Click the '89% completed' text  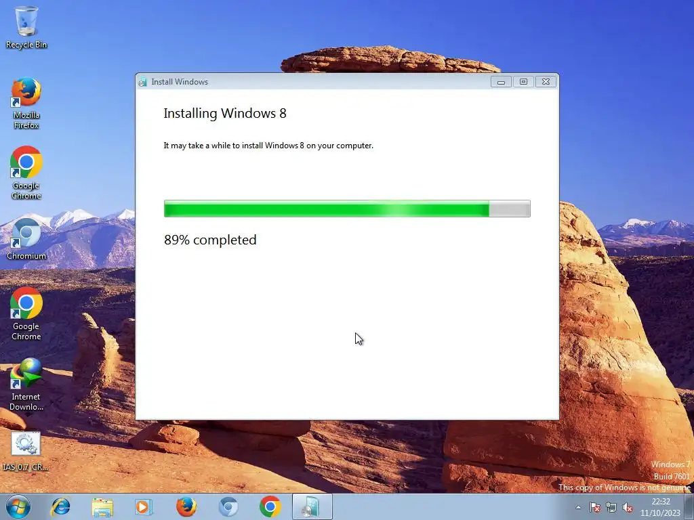coord(210,240)
